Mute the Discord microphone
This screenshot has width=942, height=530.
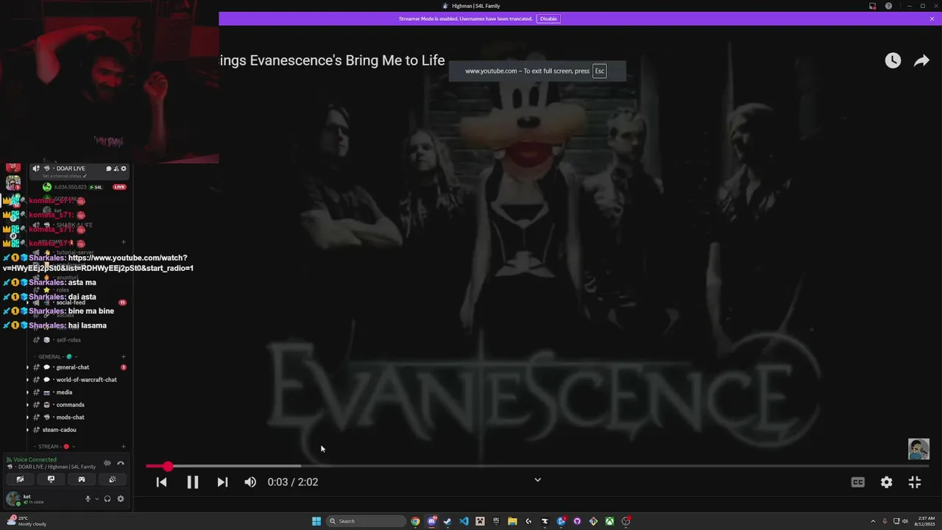click(88, 499)
